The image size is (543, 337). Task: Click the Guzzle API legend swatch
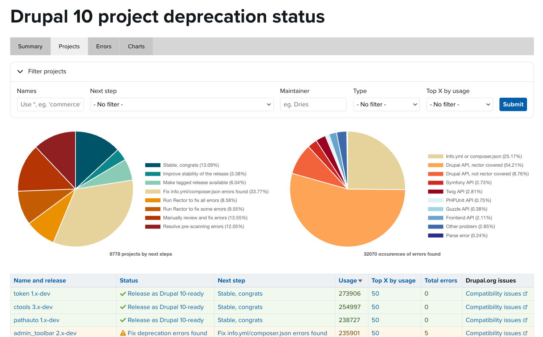point(436,209)
